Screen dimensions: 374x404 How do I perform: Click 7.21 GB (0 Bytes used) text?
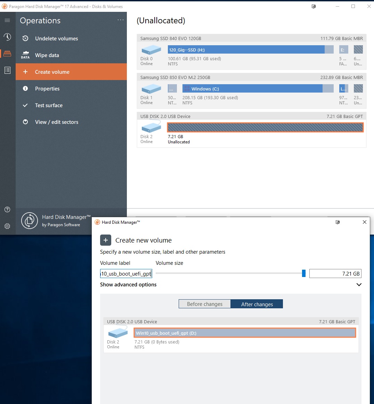point(157,342)
